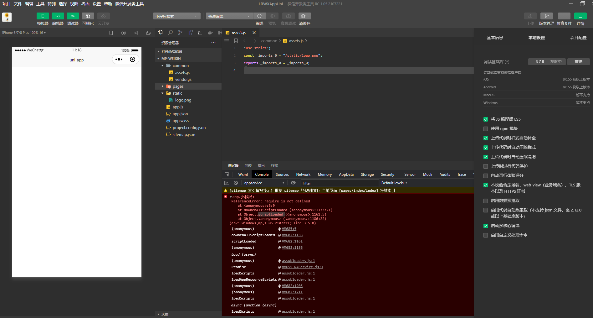Screen dimensions: 593x318
Task: Open the 普通编译 compile mode dropdown
Action: 229,16
